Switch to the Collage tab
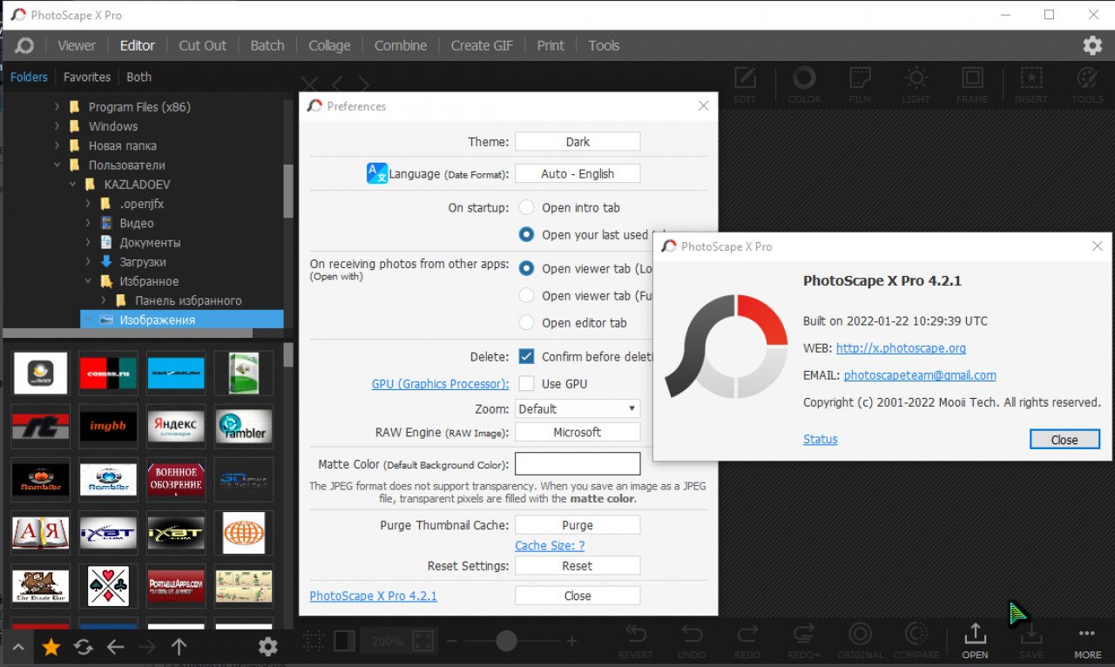Image resolution: width=1115 pixels, height=667 pixels. (x=329, y=46)
